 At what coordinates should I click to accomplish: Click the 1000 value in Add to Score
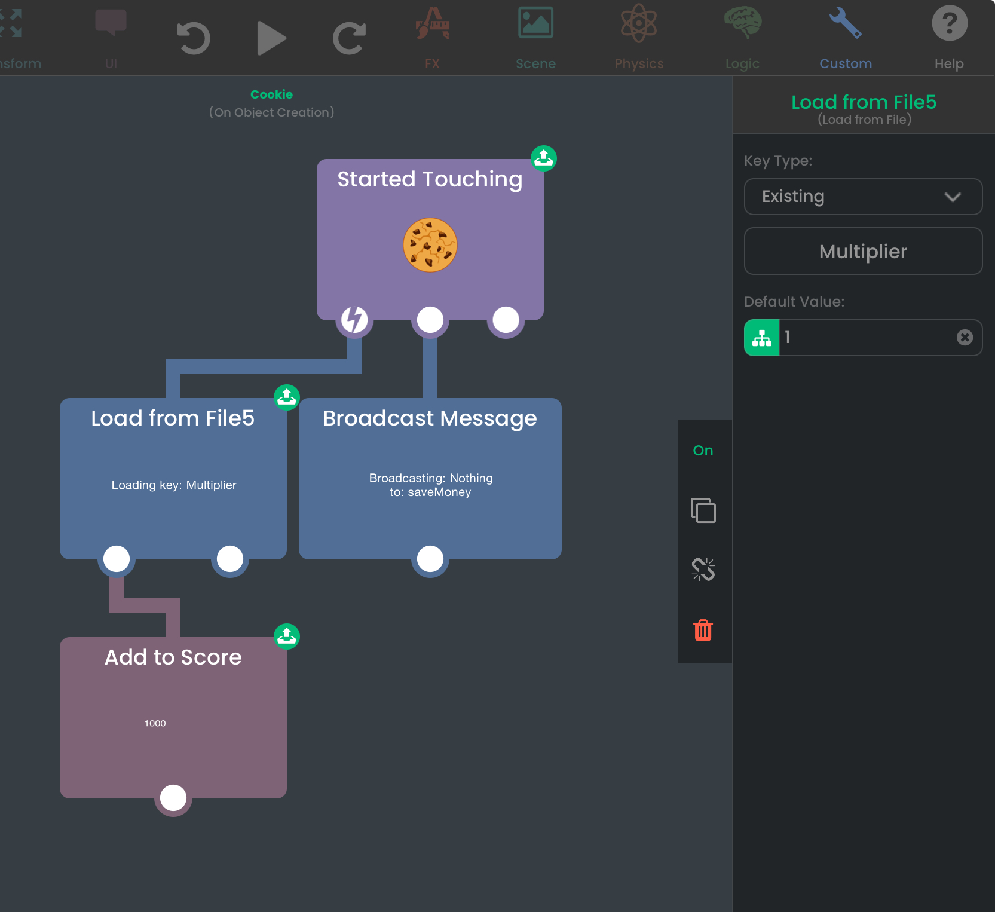coord(155,723)
